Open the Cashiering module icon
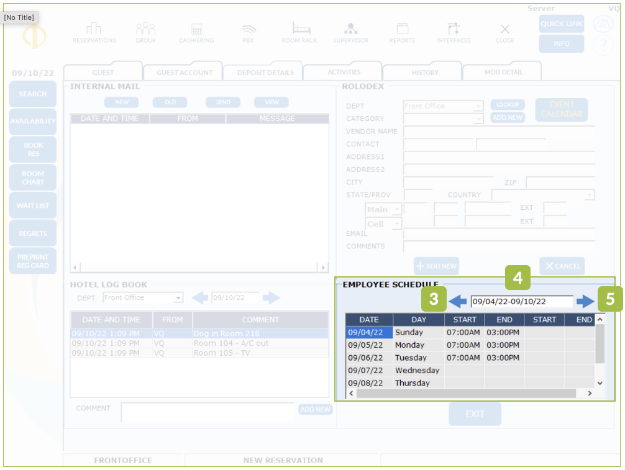 tap(196, 33)
